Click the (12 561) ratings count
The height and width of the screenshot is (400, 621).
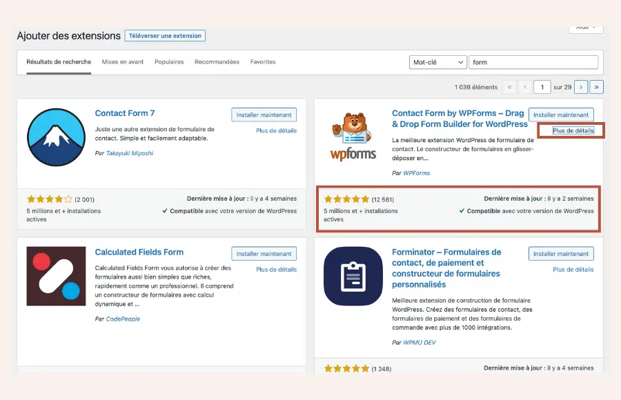[382, 199]
